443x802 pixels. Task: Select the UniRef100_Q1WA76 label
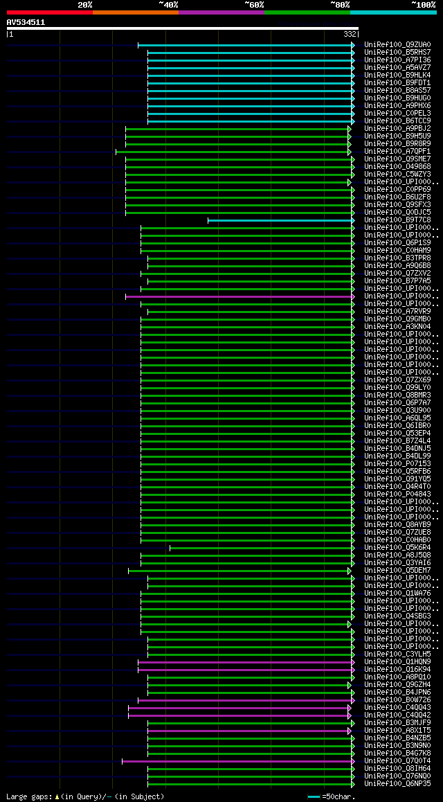click(397, 594)
